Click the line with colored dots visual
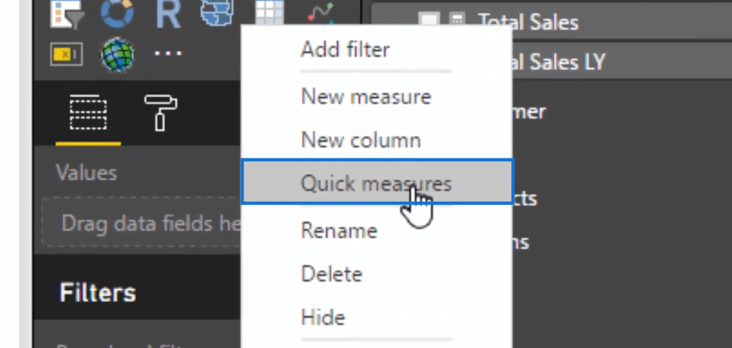 point(320,13)
